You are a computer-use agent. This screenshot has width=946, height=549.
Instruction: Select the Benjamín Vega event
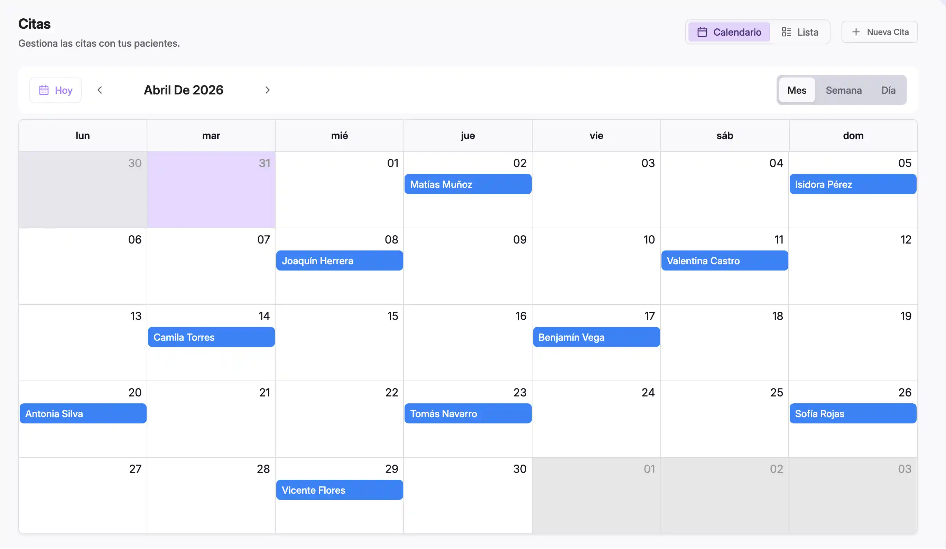tap(596, 337)
